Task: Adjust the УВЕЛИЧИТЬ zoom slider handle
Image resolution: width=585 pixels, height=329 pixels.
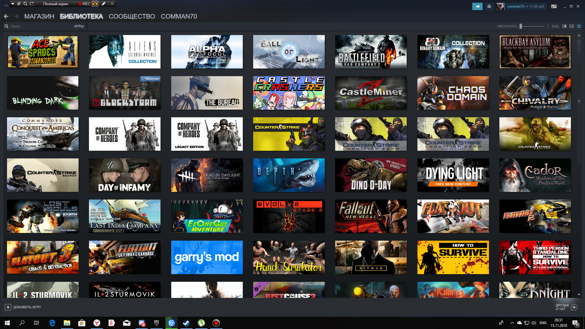Action: 521,26
